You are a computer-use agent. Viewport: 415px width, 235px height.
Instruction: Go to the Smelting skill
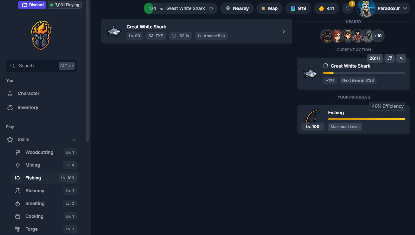pyautogui.click(x=35, y=204)
